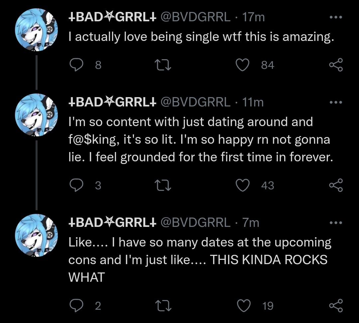Like the tweet with 19 likes
The width and height of the screenshot is (359, 323).
click(243, 305)
